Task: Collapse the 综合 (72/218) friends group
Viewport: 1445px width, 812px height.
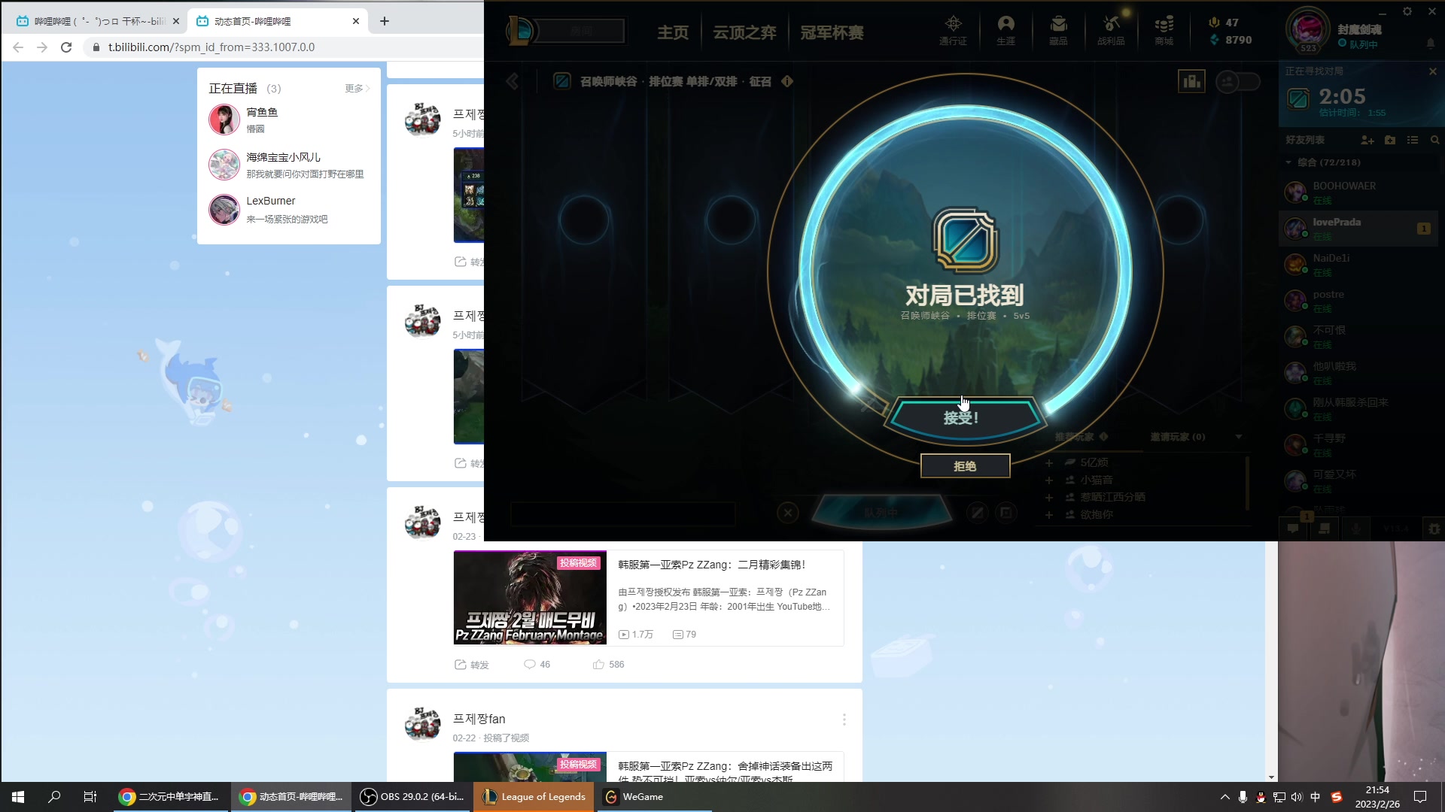Action: pos(1288,162)
